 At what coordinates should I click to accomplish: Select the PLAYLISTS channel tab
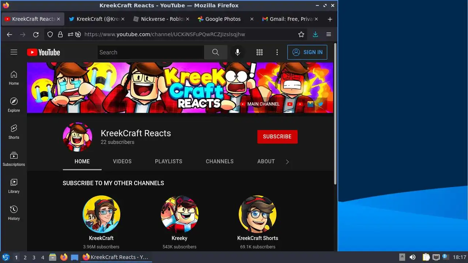click(169, 161)
